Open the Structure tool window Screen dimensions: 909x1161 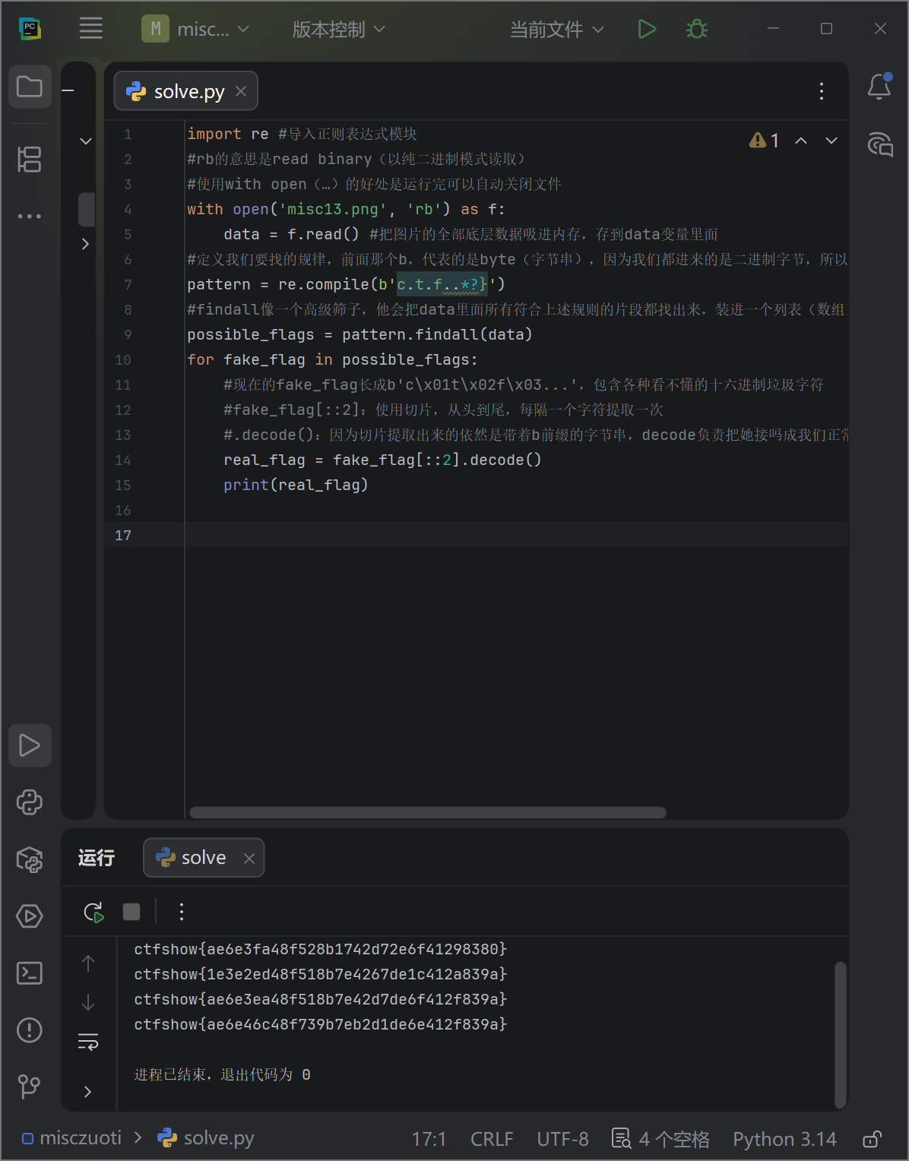point(30,160)
